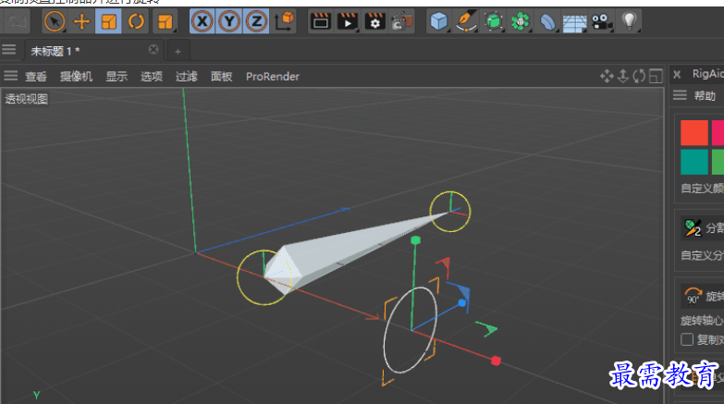Open the document tabs hamburger menu
The image size is (724, 404).
tap(8, 49)
